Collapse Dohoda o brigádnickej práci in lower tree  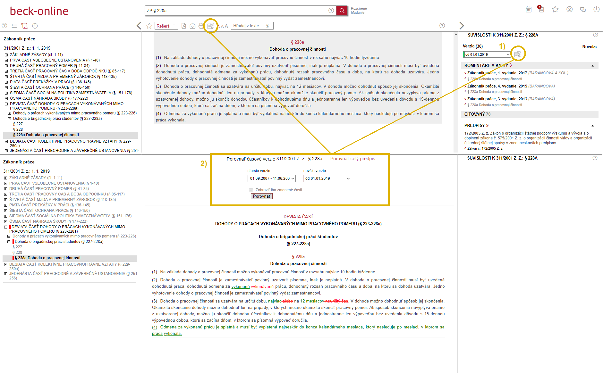[9, 242]
